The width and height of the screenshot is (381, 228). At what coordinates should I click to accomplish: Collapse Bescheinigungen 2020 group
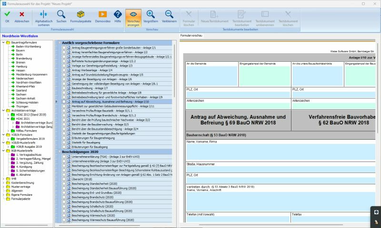click(59, 152)
